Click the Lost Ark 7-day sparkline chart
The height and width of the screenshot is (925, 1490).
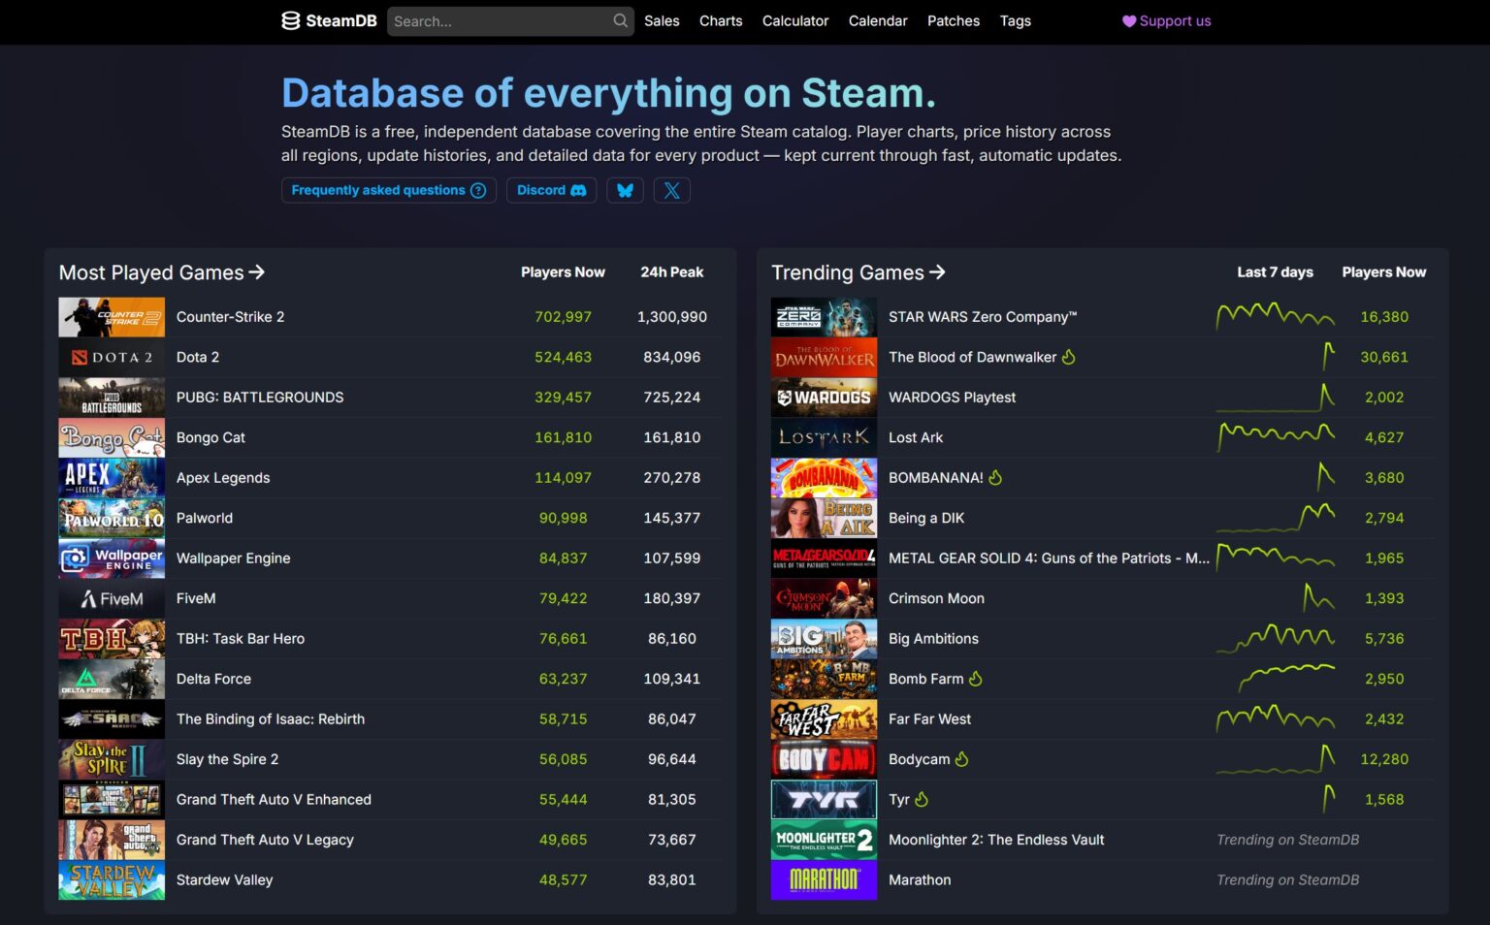tap(1276, 436)
